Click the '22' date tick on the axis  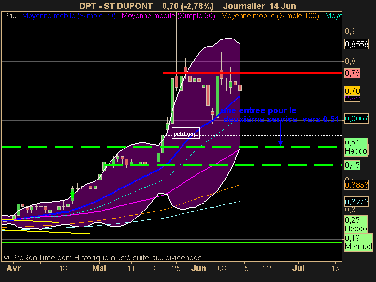pyautogui.click(x=267, y=268)
